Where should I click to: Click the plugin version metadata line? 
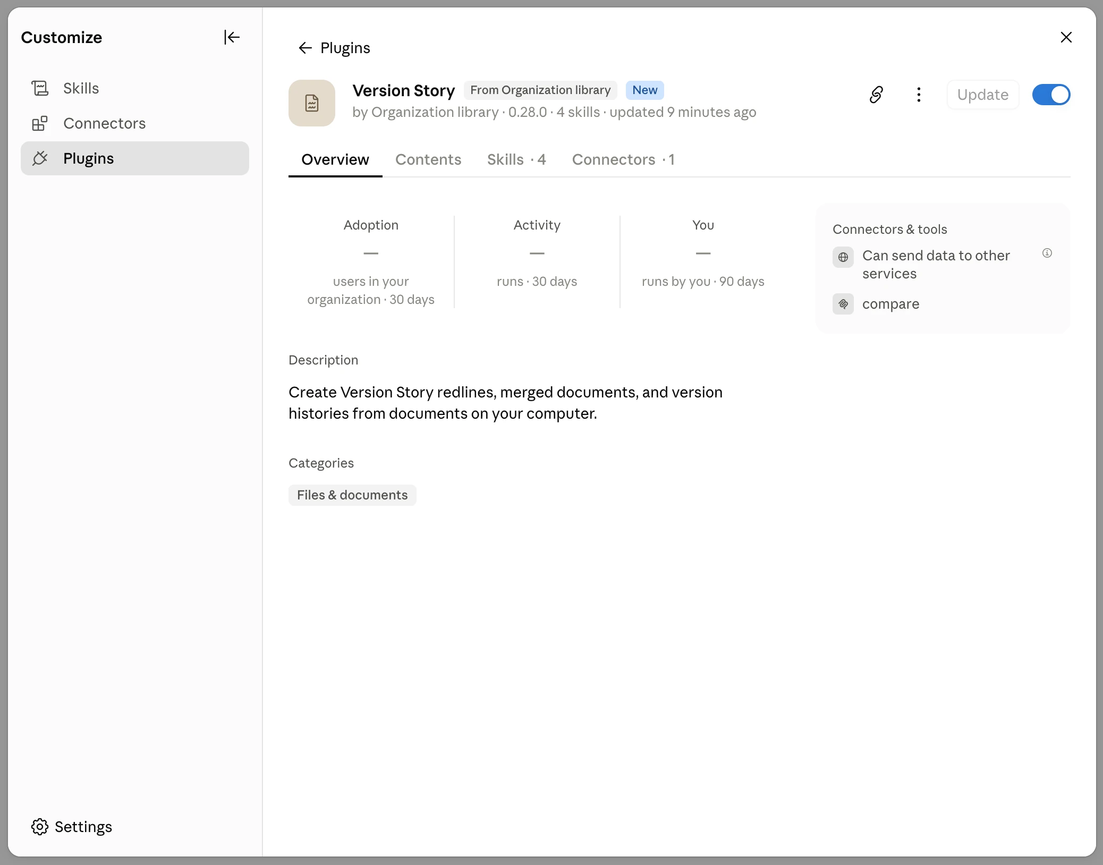point(554,113)
